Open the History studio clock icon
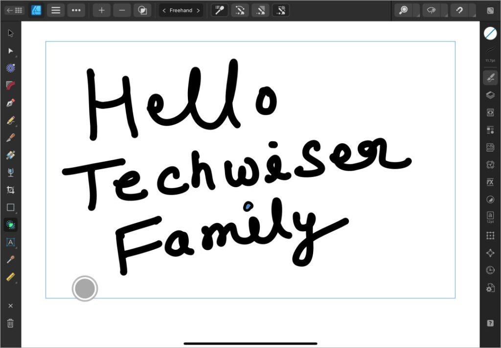This screenshot has width=501, height=348. (x=490, y=270)
